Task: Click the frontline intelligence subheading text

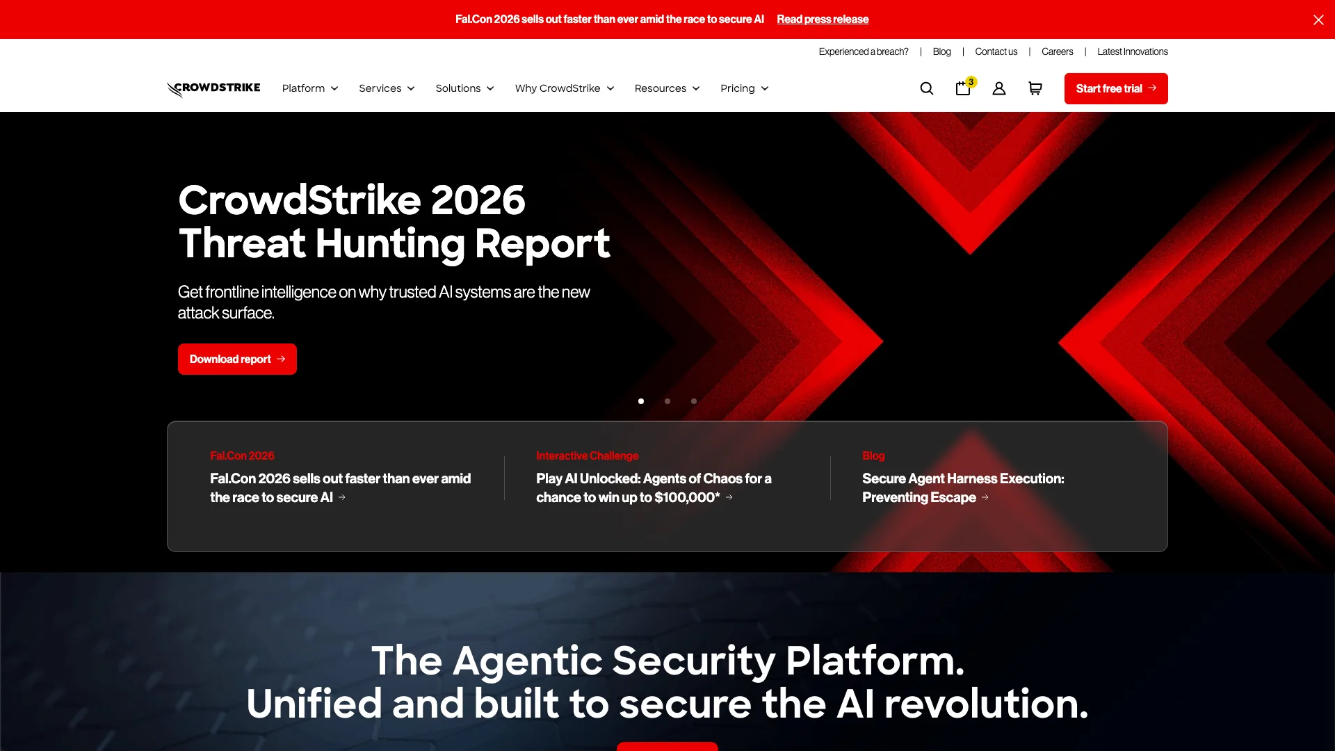Action: tap(384, 302)
